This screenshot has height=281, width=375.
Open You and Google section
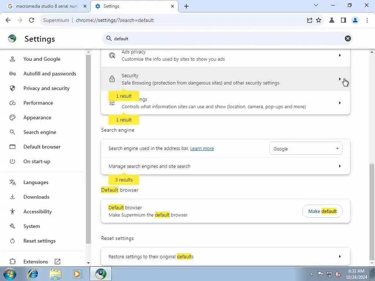click(x=42, y=59)
